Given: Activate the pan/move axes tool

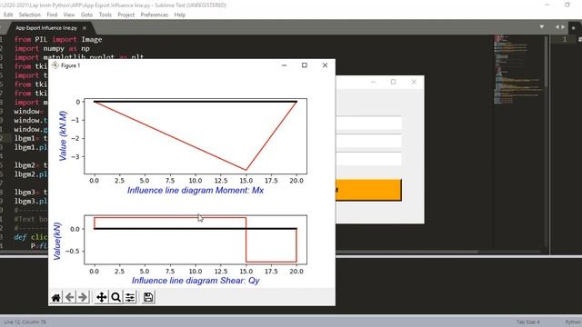Looking at the screenshot, I should point(101,297).
